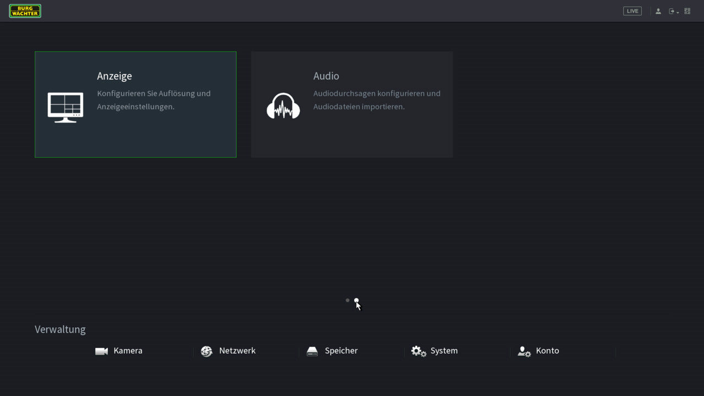Open the Netzwerk management menu

237,351
